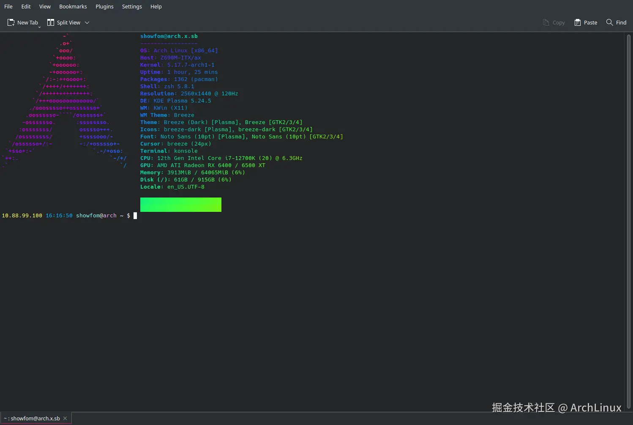Open the Edit menu
Screen dimensions: 633x425
[26, 6]
